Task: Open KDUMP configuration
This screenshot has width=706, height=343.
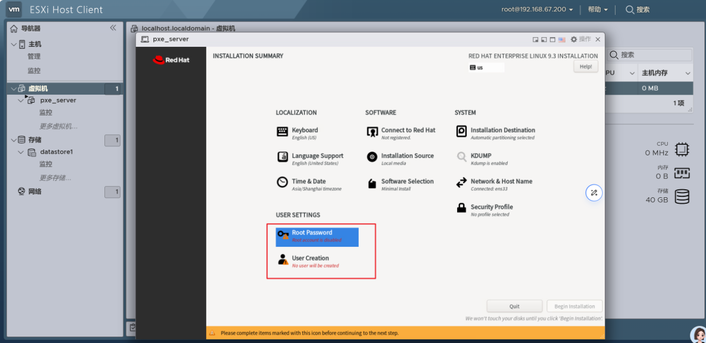Action: 482,159
